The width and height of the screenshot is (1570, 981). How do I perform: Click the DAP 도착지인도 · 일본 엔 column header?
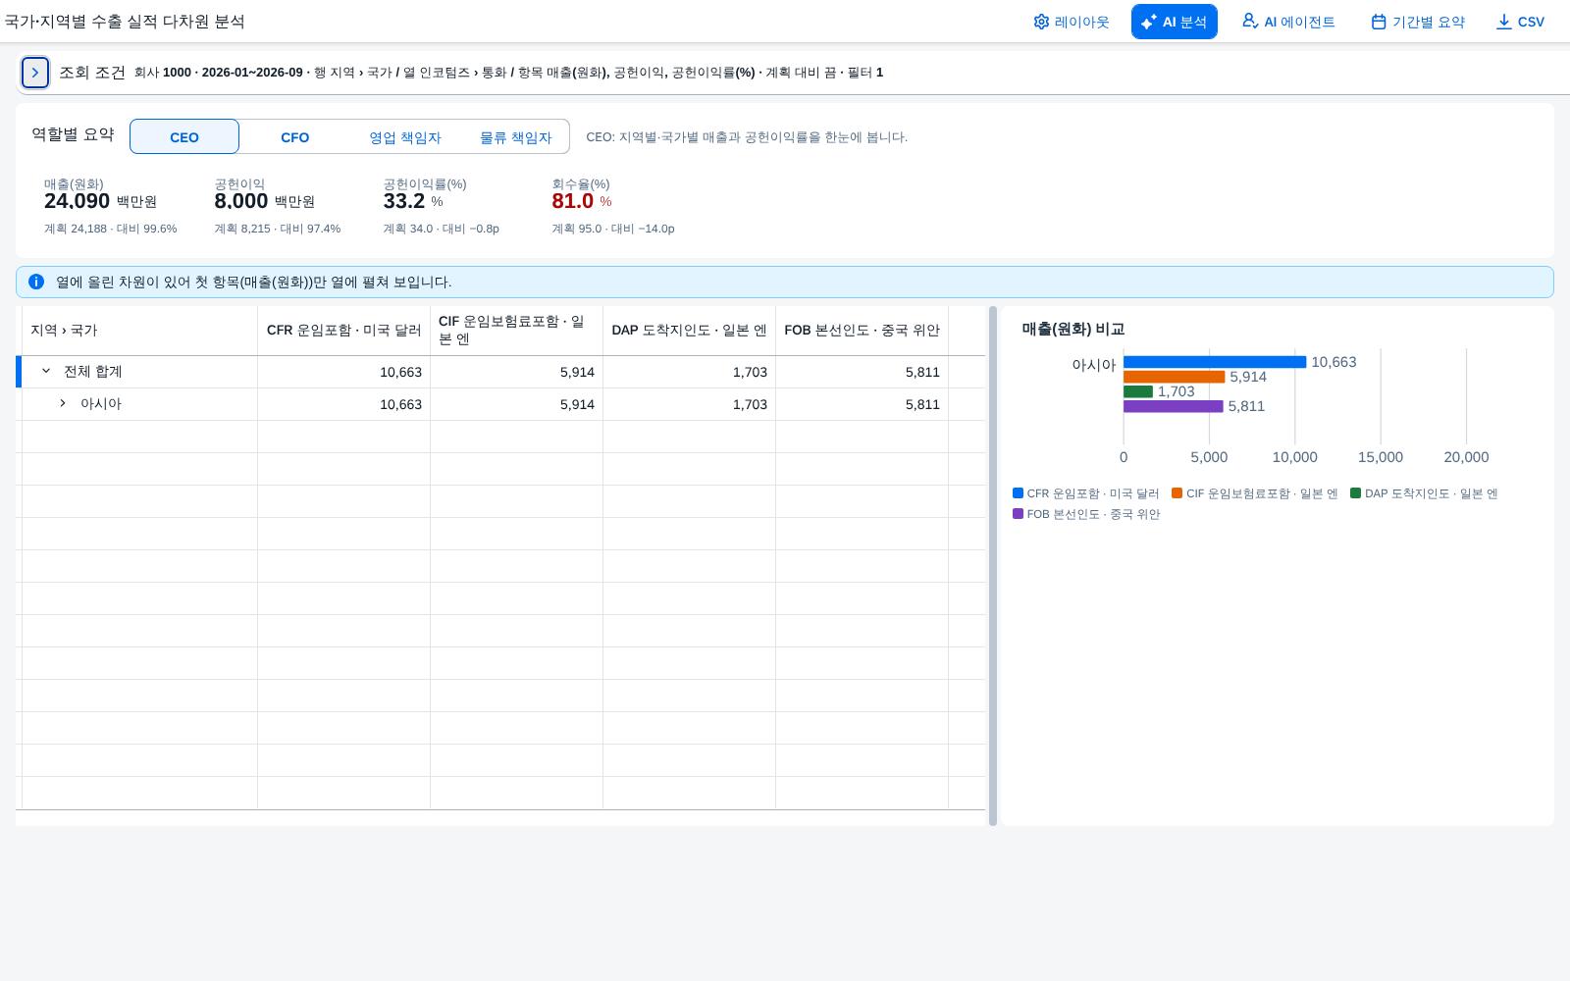[689, 331]
